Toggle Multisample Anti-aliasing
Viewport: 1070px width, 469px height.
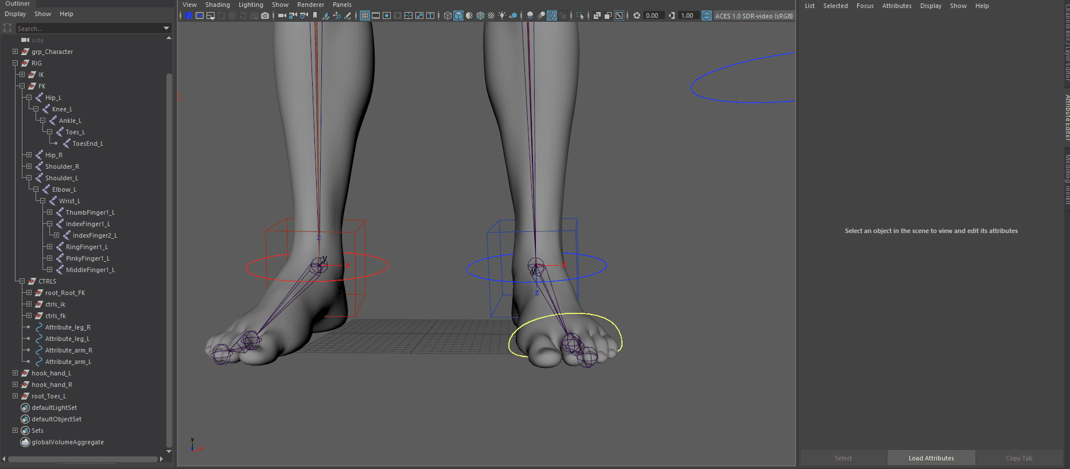pos(552,15)
